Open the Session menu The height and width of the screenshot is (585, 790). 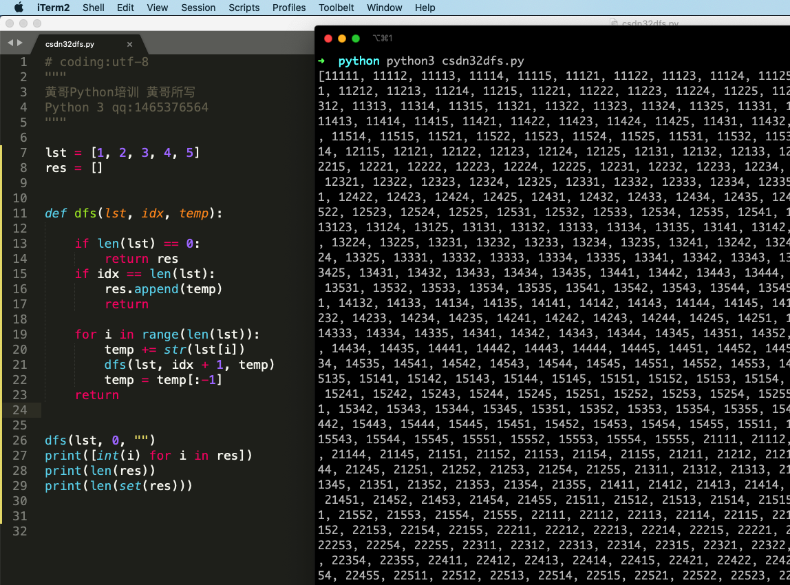click(198, 8)
